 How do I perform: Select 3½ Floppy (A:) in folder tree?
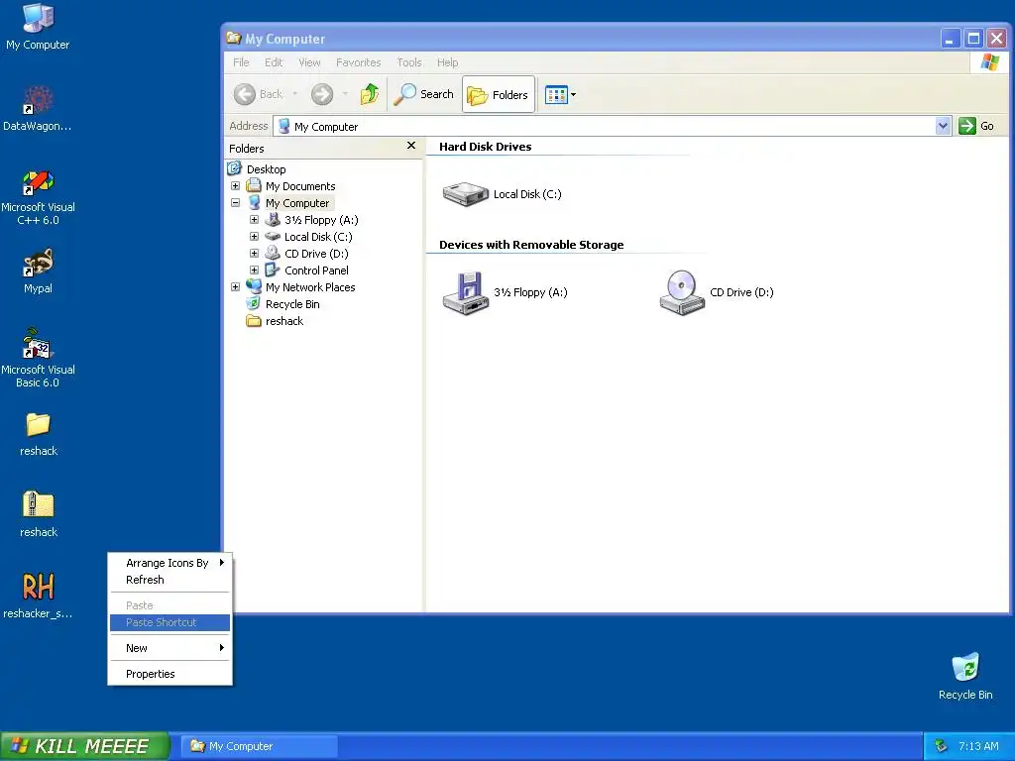(321, 220)
